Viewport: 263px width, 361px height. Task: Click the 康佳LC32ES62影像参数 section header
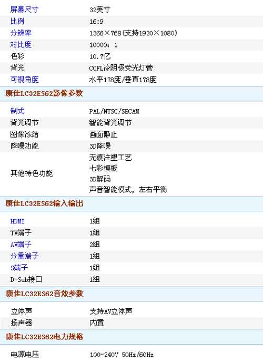(x=44, y=93)
